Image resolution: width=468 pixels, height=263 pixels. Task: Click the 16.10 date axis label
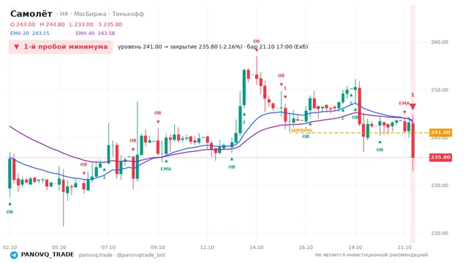tap(306, 248)
